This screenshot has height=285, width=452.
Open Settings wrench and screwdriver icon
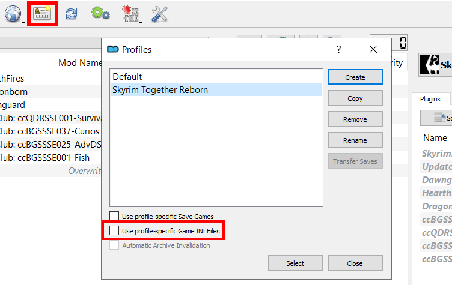pos(160,14)
